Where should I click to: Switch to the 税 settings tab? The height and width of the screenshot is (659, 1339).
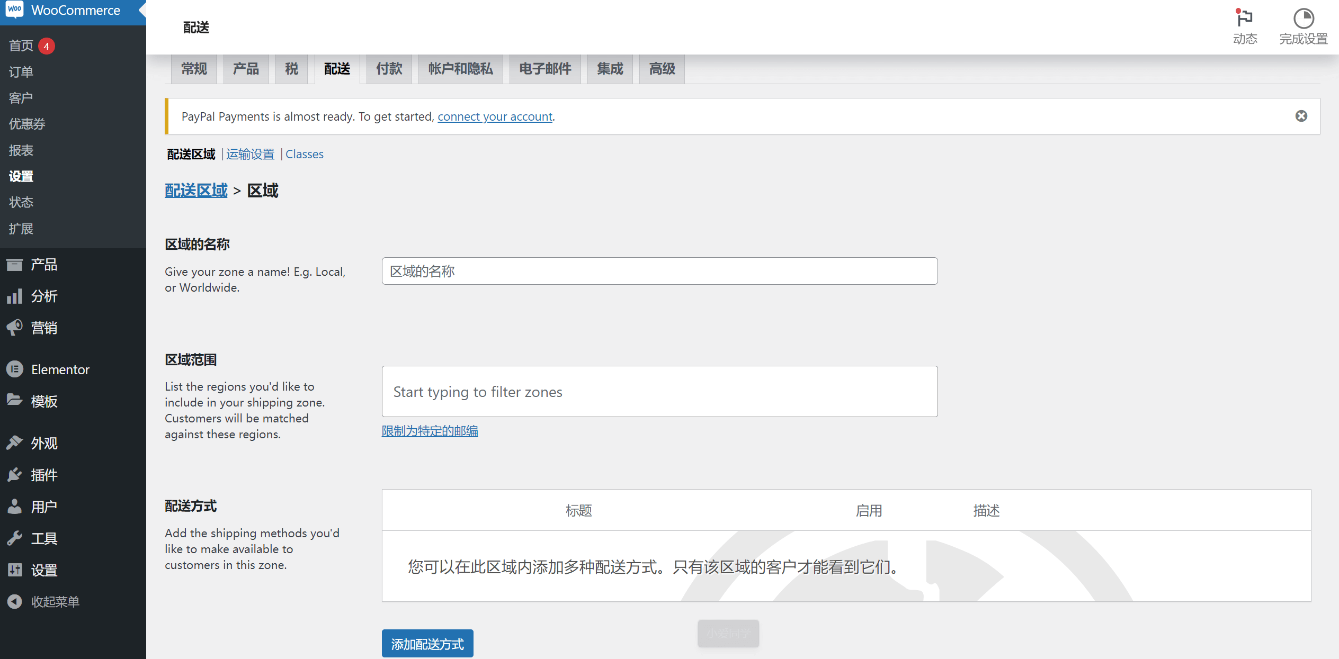tap(291, 69)
